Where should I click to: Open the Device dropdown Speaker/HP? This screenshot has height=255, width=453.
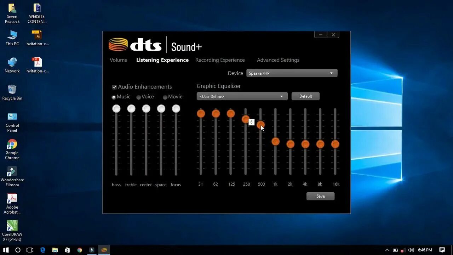[292, 73]
